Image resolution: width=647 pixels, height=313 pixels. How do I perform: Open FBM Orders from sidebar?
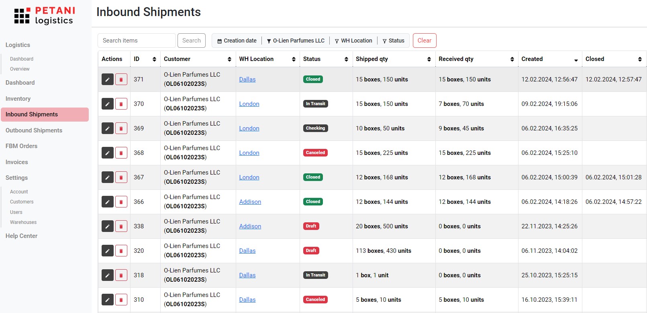[x=21, y=146]
